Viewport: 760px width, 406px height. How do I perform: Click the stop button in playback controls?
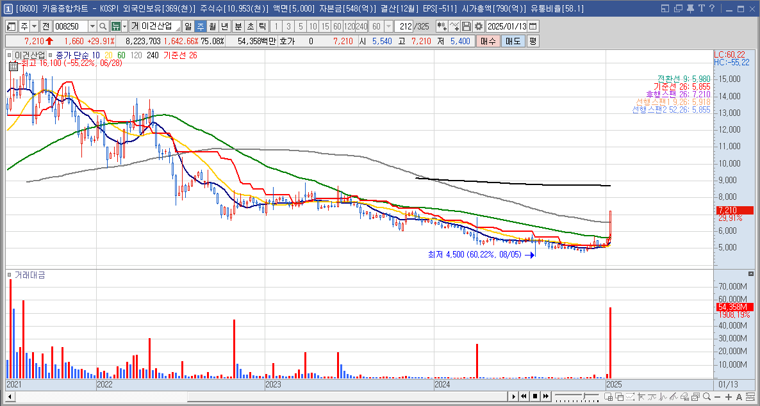(535, 396)
